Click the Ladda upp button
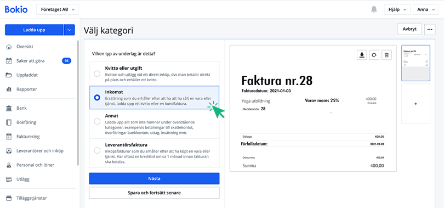 coord(34,30)
